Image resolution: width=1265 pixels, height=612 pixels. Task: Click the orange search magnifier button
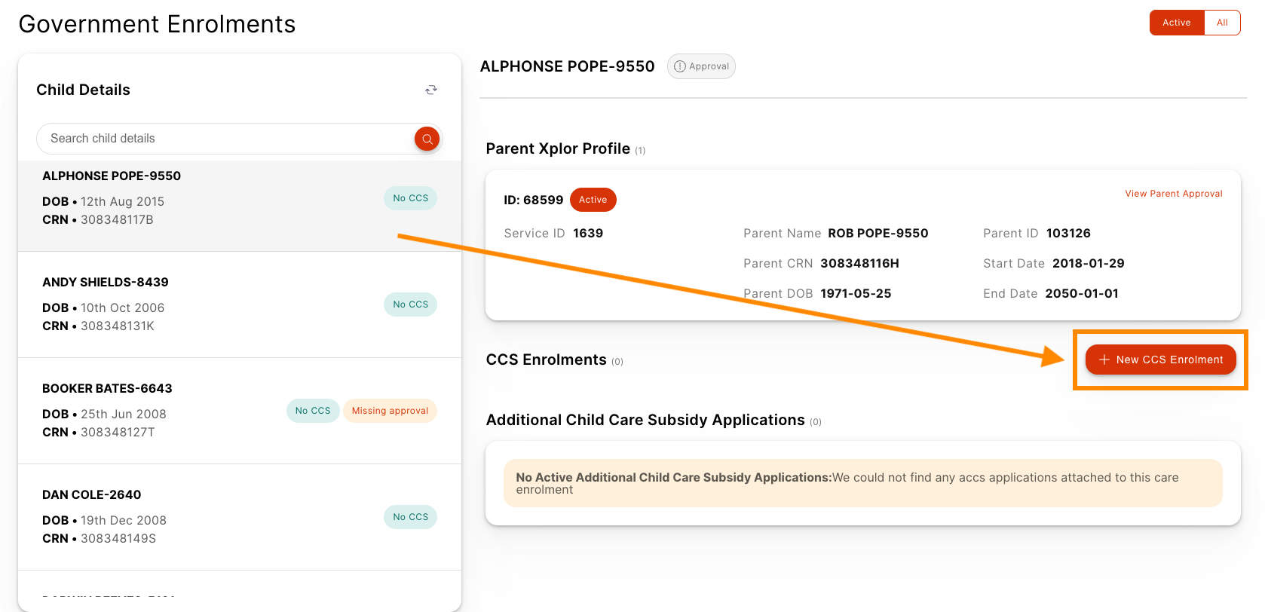click(427, 139)
